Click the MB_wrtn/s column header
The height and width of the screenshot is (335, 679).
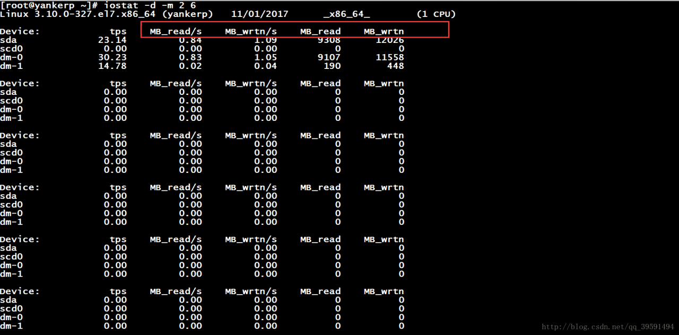click(x=250, y=31)
